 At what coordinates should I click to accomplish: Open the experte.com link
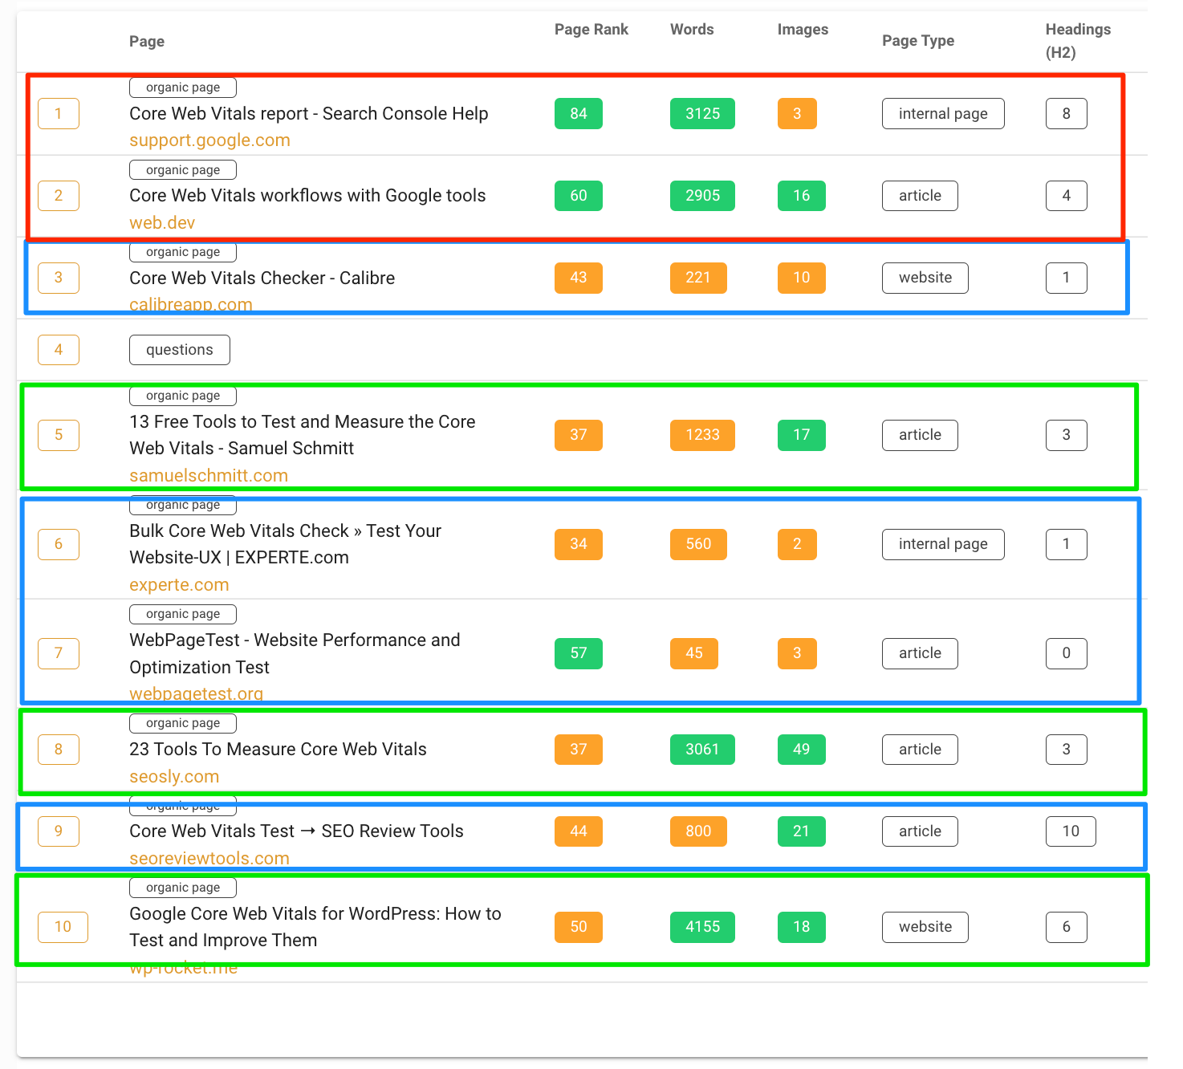coord(179,585)
